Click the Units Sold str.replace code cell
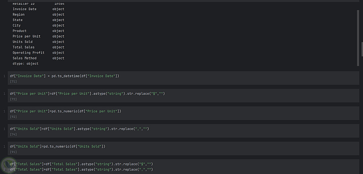 79,129
